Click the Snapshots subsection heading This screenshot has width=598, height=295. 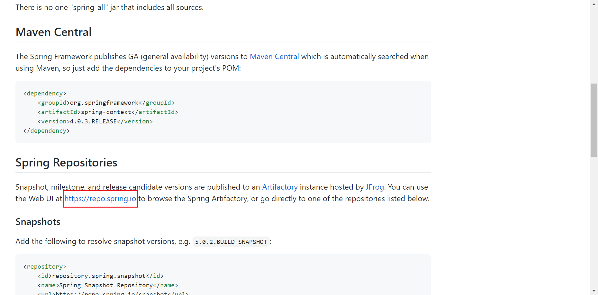(38, 221)
